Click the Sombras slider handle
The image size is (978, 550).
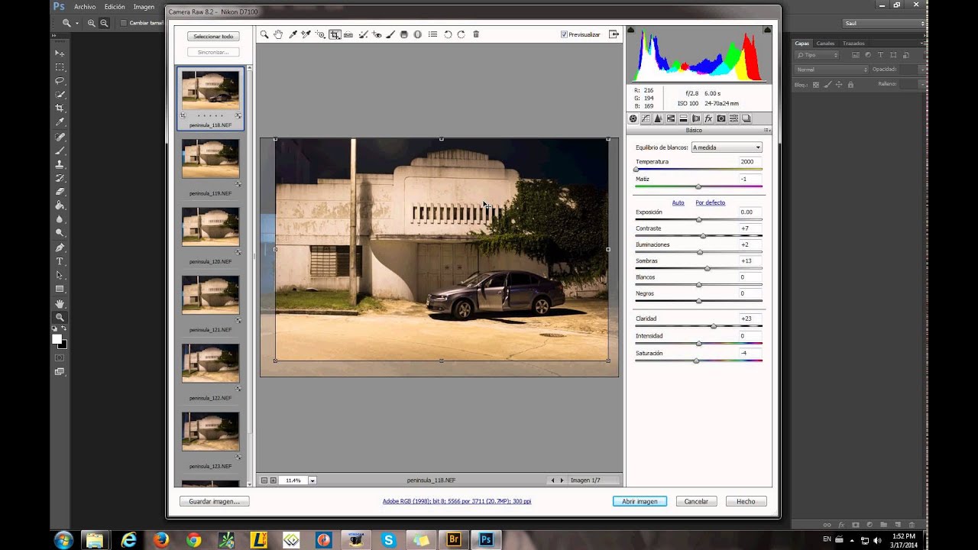pyautogui.click(x=708, y=269)
